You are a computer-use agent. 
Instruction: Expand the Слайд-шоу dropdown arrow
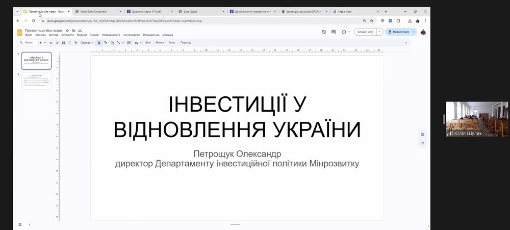pos(379,32)
